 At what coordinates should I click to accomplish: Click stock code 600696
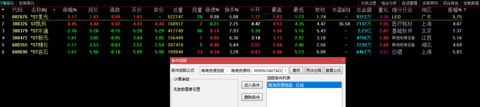(20, 52)
